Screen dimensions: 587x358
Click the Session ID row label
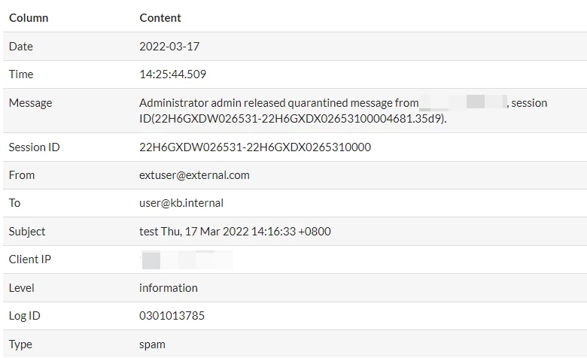tap(34, 147)
